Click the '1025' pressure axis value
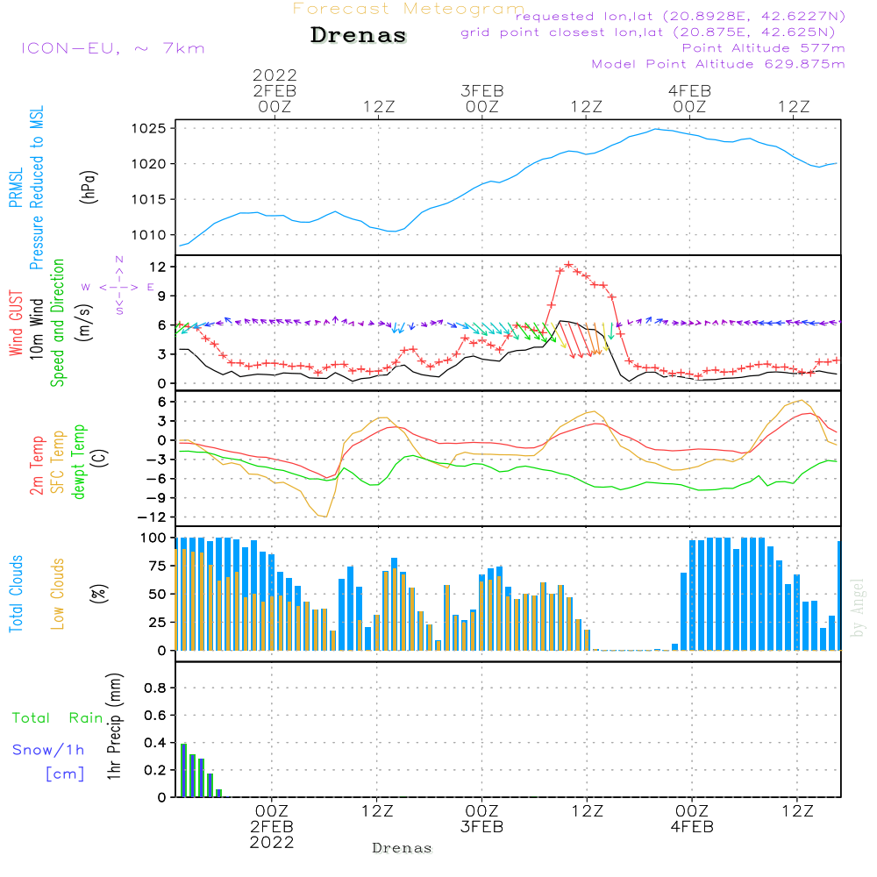This screenshot has height=877, width=877. (x=149, y=129)
